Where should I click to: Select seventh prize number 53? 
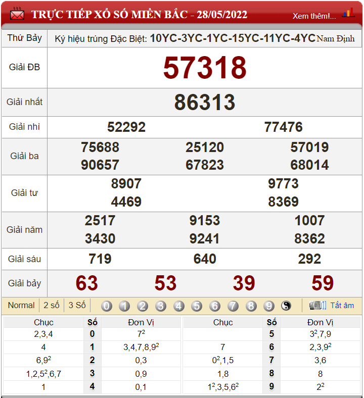165,283
